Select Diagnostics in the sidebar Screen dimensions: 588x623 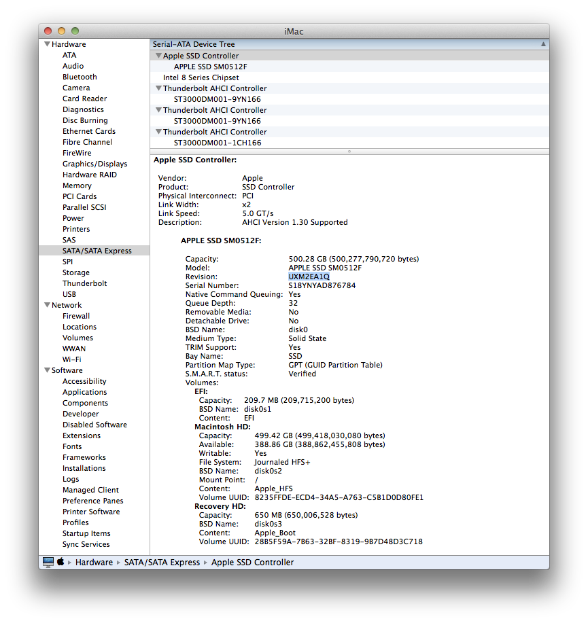[x=83, y=109]
